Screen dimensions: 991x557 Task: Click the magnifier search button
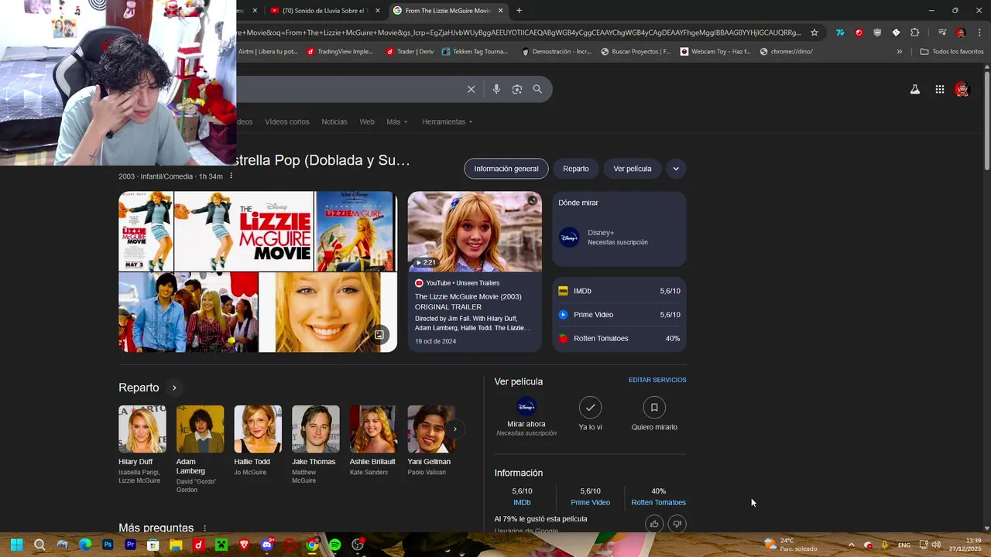(x=537, y=89)
